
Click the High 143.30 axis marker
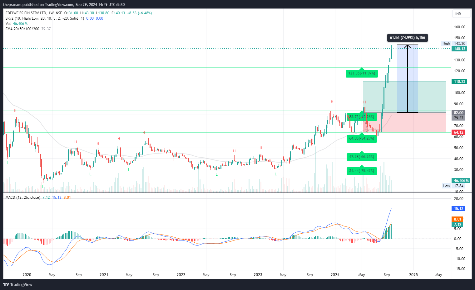point(454,44)
